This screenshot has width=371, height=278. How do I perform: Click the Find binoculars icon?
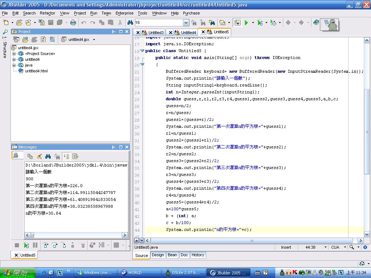130,23
